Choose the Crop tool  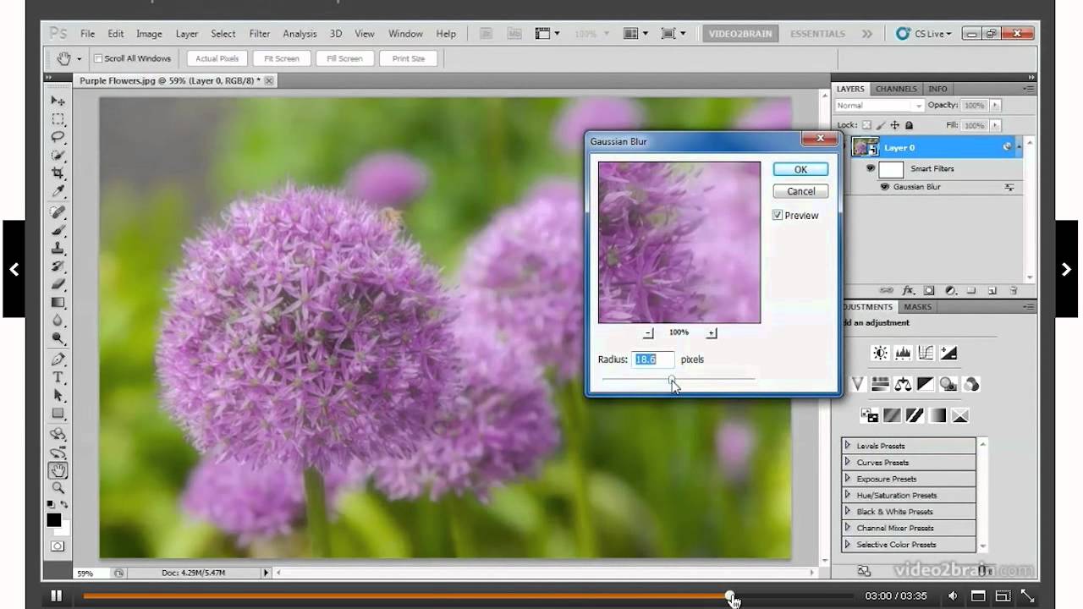58,173
